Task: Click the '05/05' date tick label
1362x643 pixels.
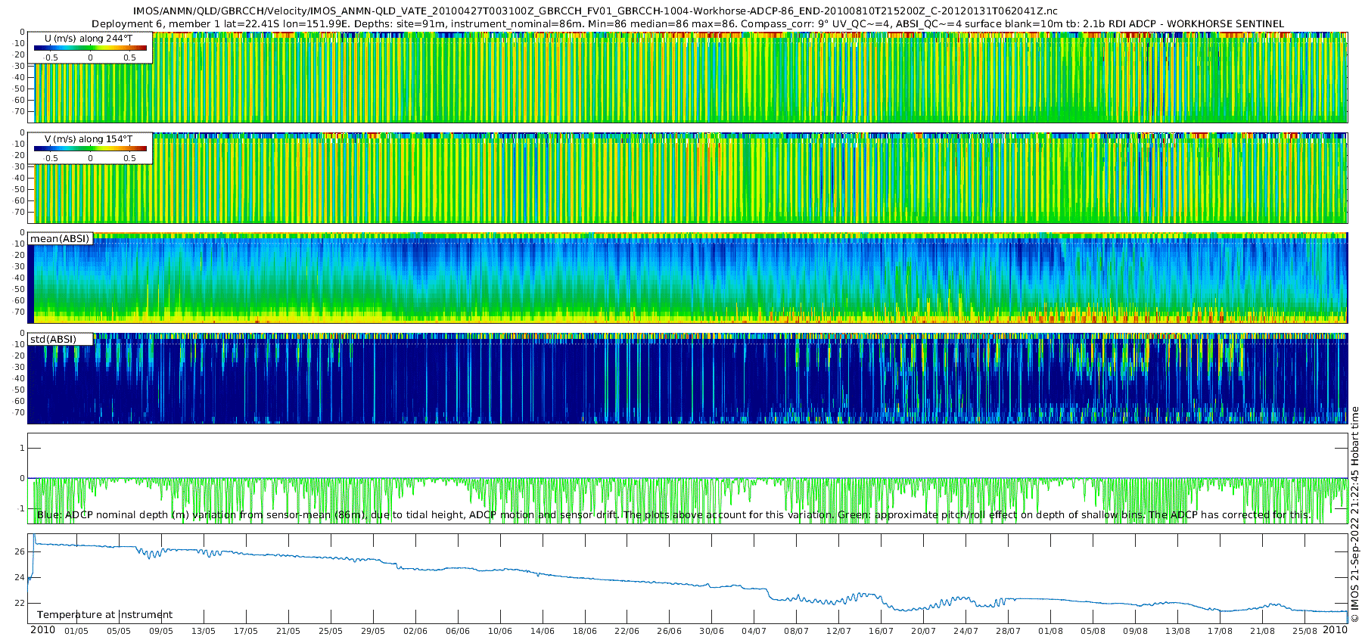Action: point(119,631)
